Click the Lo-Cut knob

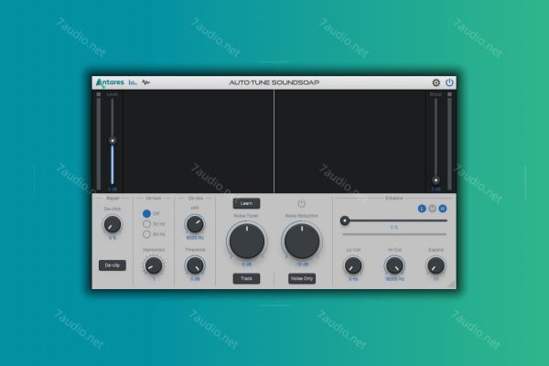(x=353, y=265)
